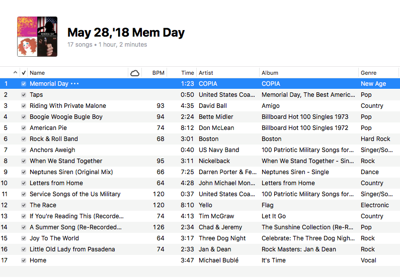Uncheck the American Pie checkbox
This screenshot has width=400, height=280.
coord(24,128)
